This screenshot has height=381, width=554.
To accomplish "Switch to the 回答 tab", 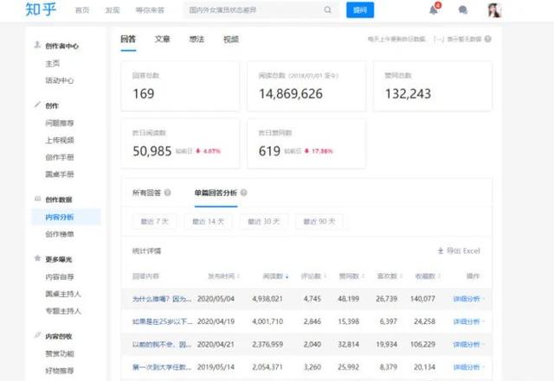I will [128, 39].
